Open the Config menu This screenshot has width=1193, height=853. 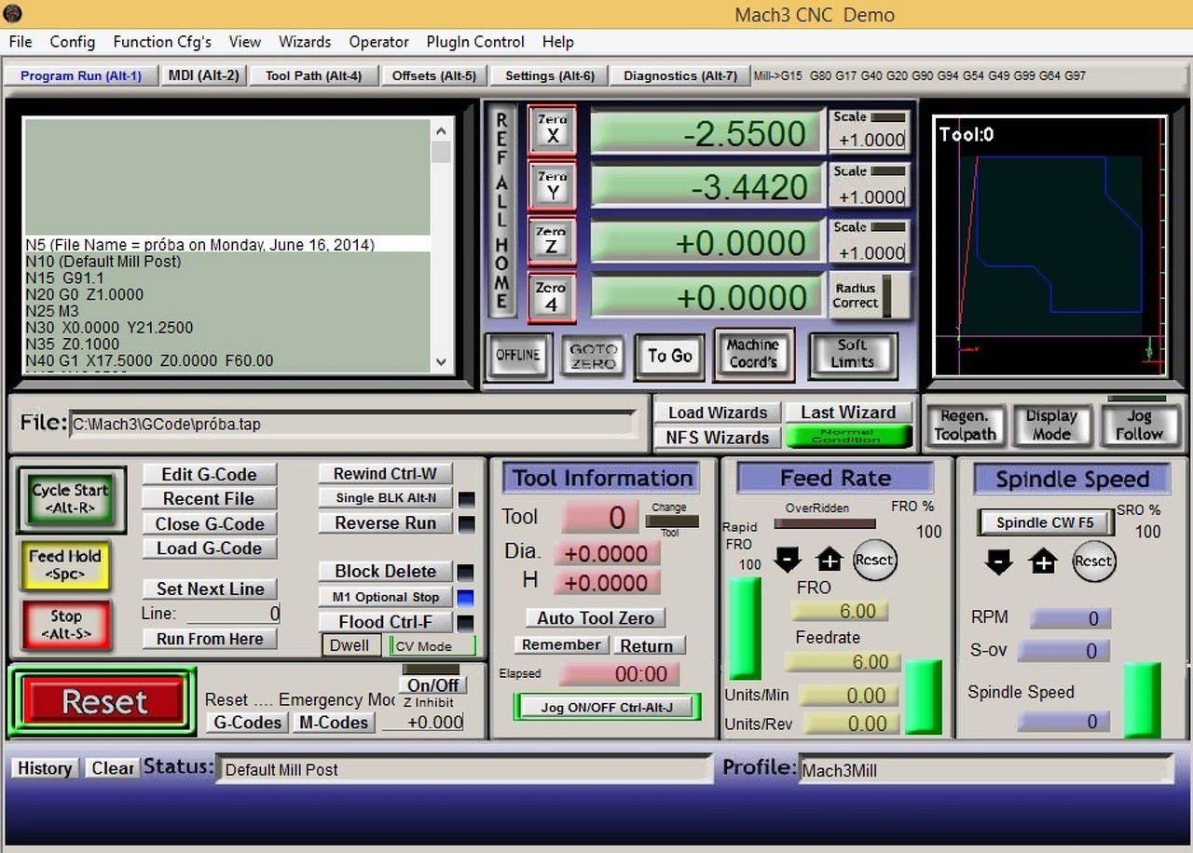pyautogui.click(x=73, y=42)
